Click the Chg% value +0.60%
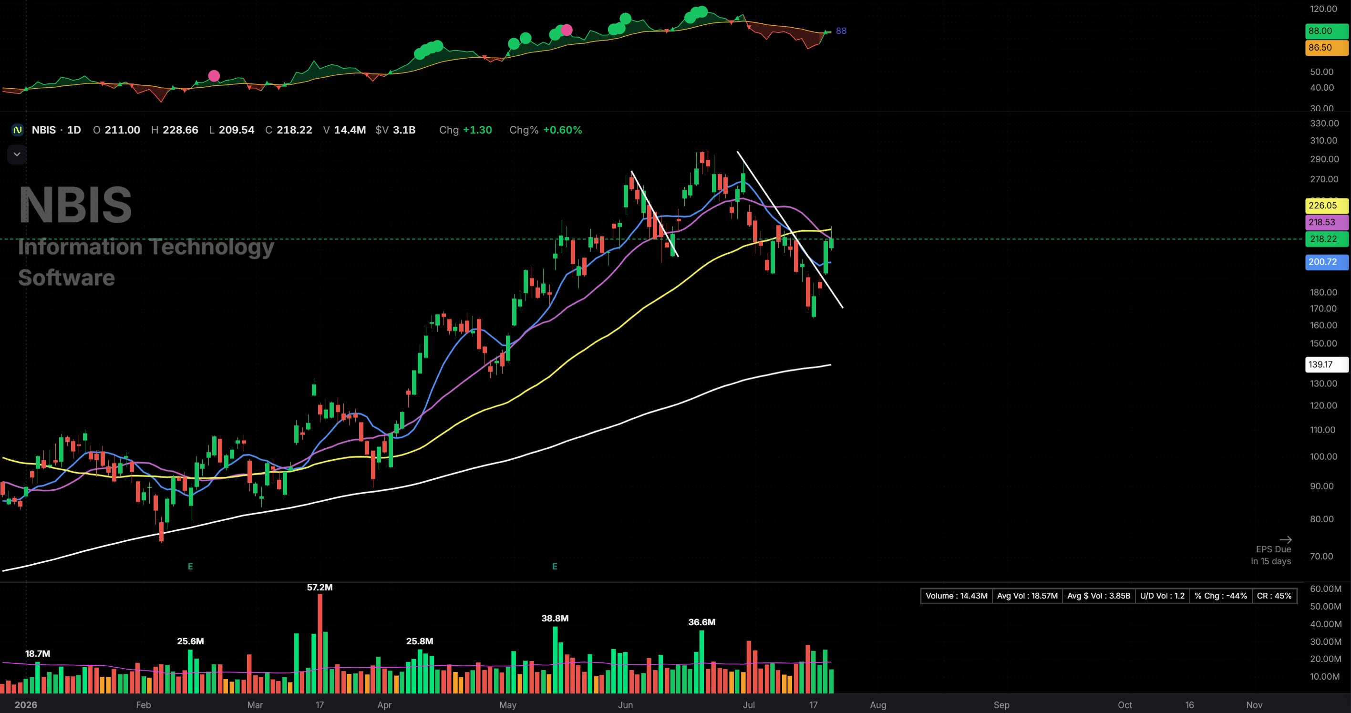1351x713 pixels. tap(562, 130)
